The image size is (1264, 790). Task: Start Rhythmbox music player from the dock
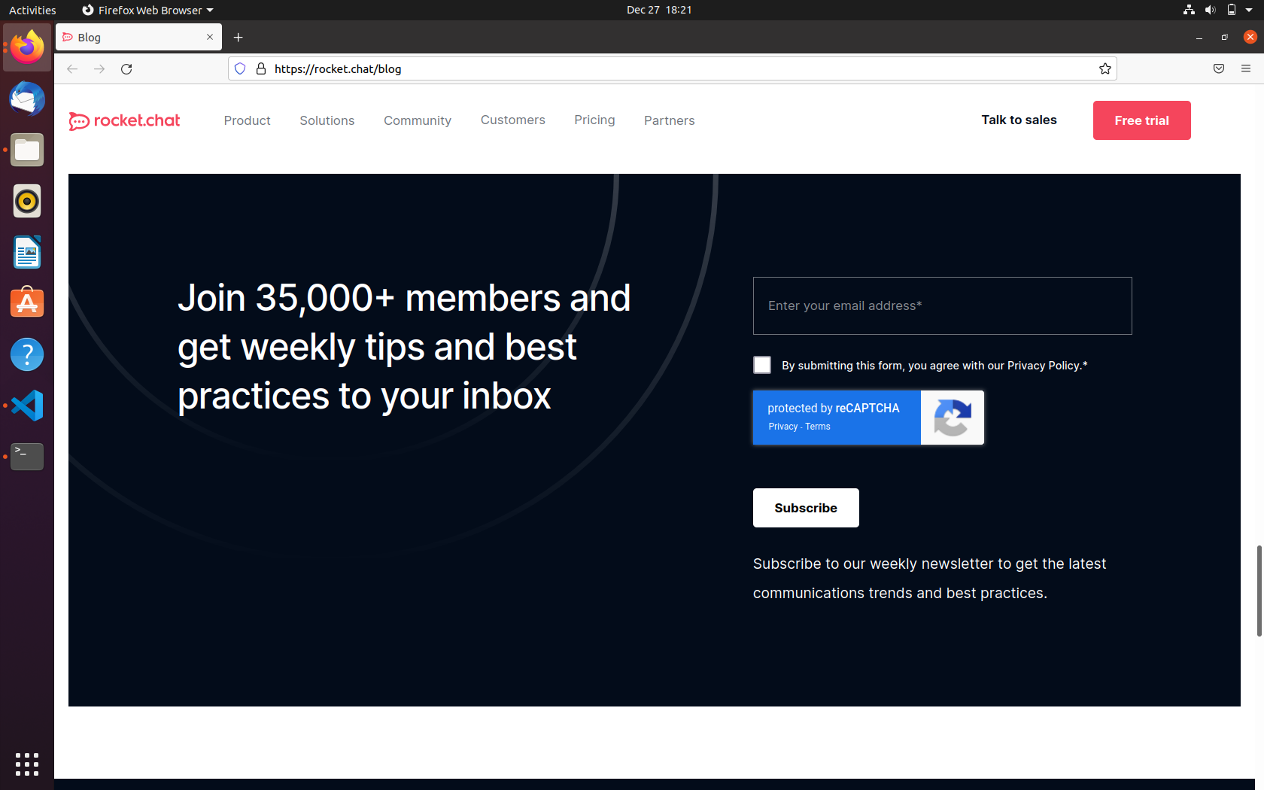[x=26, y=201]
